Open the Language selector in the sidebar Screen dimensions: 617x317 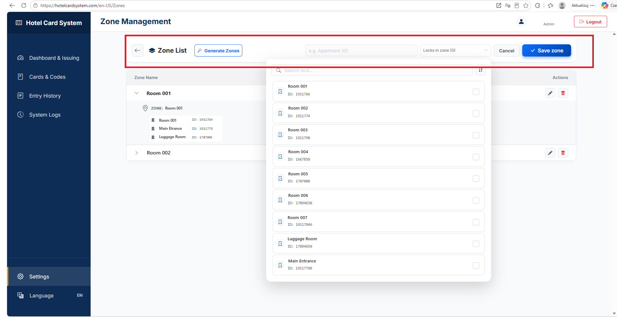49,295
